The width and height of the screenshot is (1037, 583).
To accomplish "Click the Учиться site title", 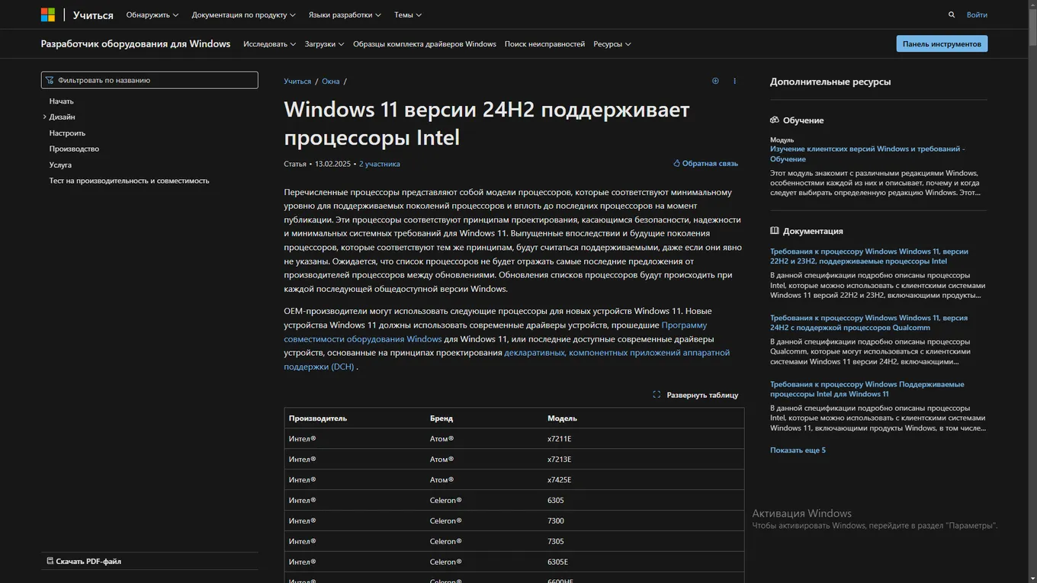I will (x=93, y=14).
